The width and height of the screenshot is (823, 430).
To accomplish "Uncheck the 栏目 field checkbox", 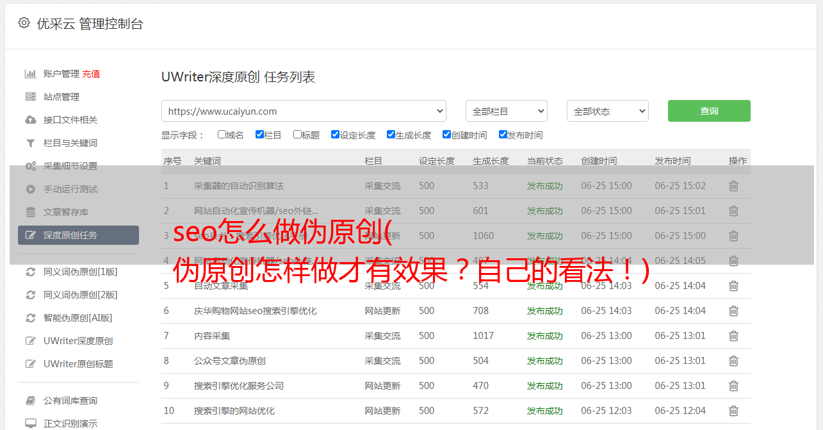I will [x=259, y=135].
